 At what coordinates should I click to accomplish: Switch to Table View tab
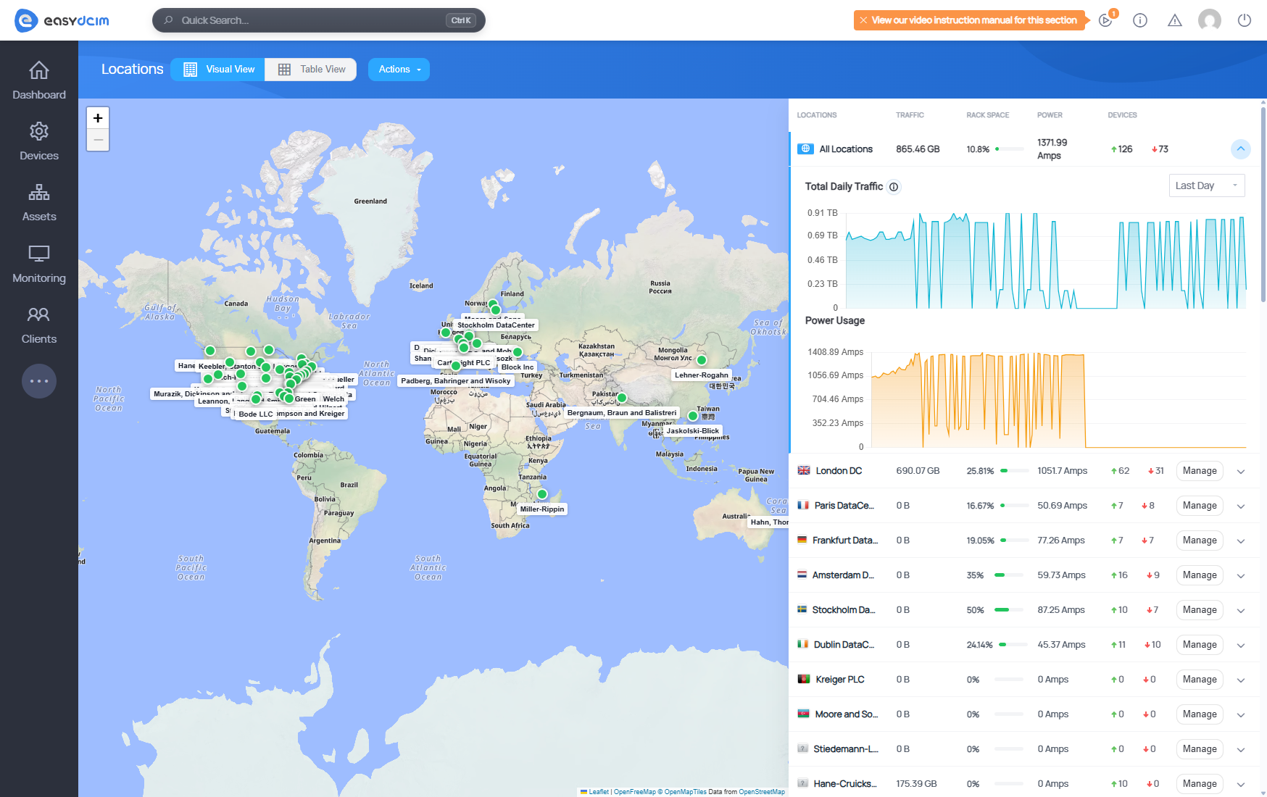tap(311, 70)
